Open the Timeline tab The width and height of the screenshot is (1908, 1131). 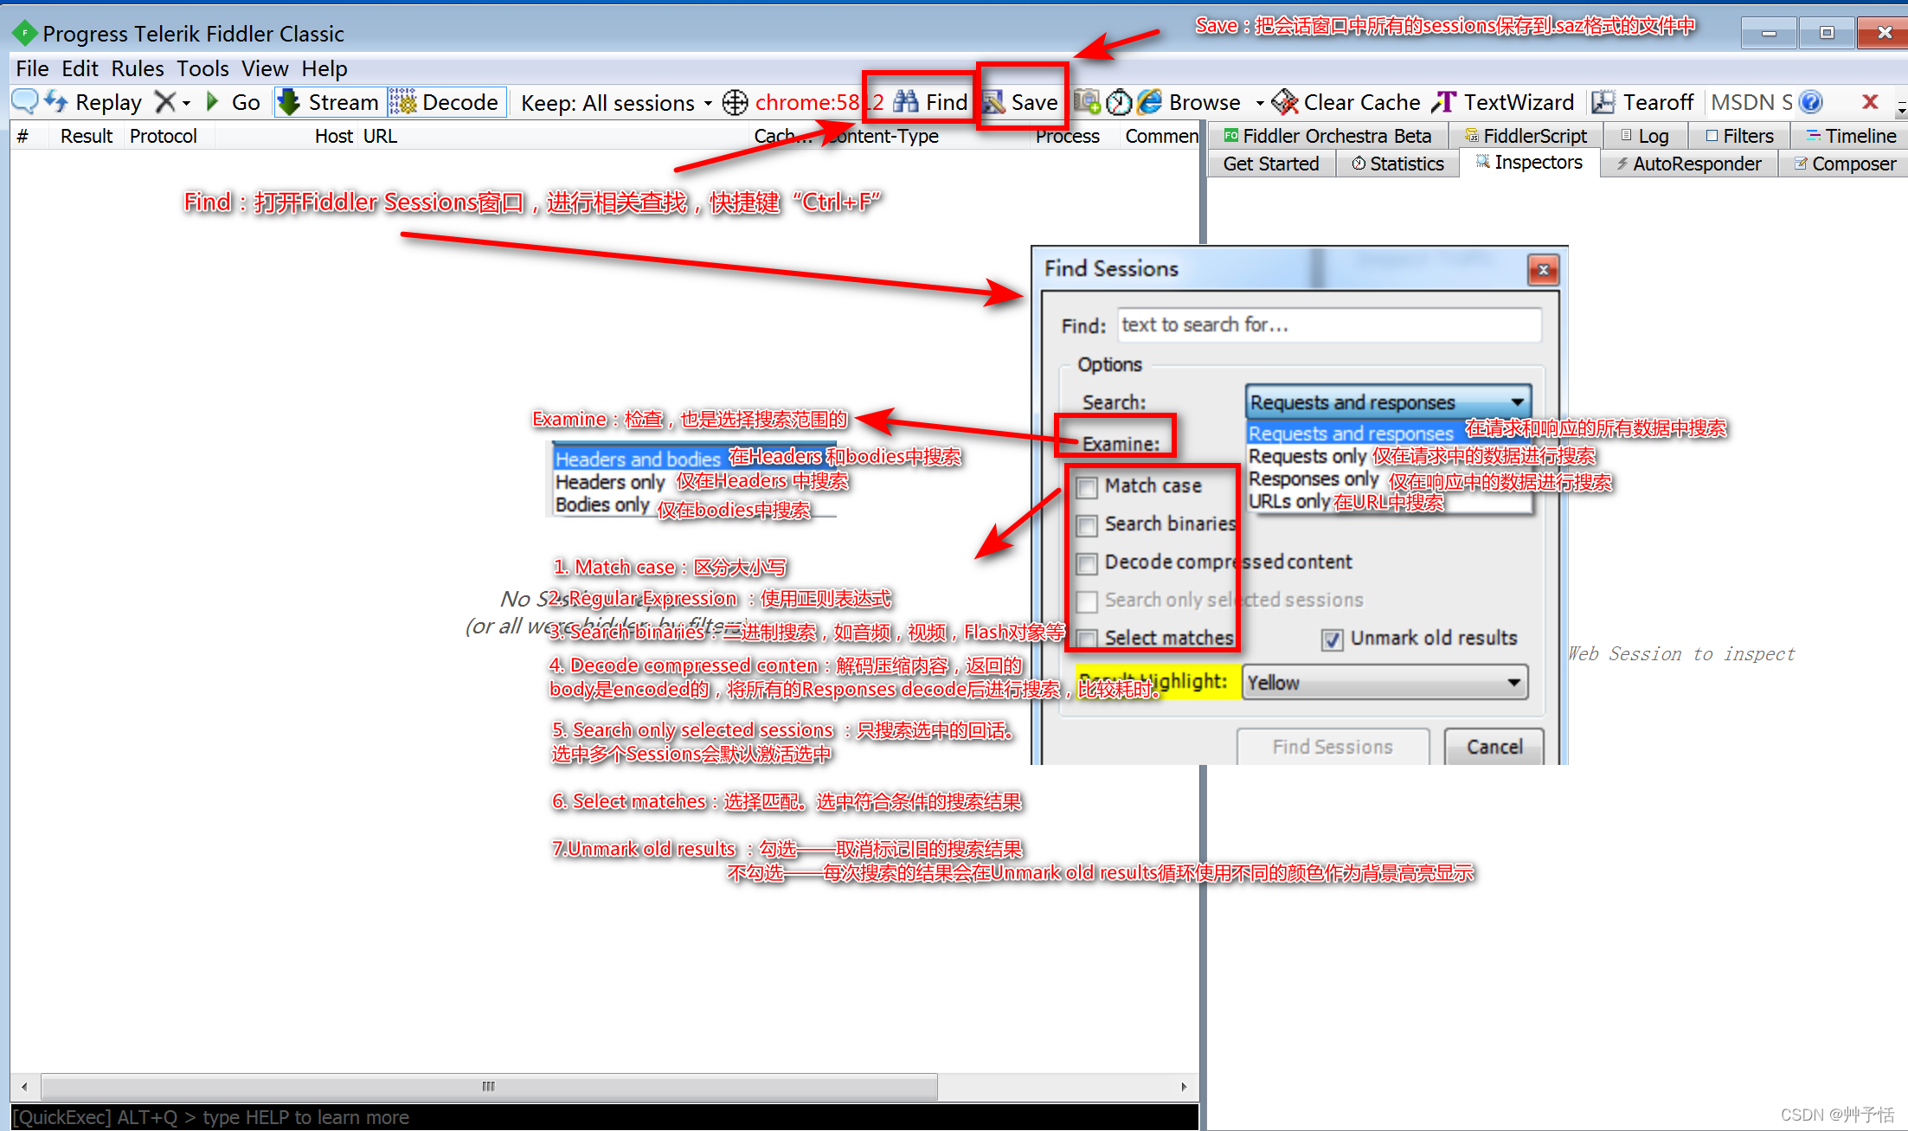pos(1851,136)
